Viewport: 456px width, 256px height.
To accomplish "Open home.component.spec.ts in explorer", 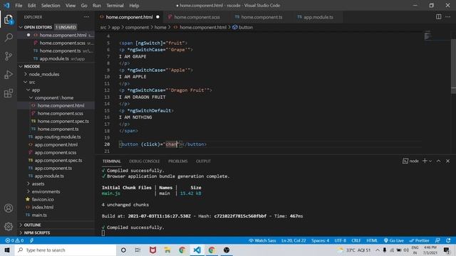I will 63,121.
